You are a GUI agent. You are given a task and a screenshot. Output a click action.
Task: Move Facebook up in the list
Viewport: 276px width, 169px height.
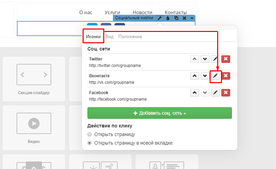(x=195, y=92)
